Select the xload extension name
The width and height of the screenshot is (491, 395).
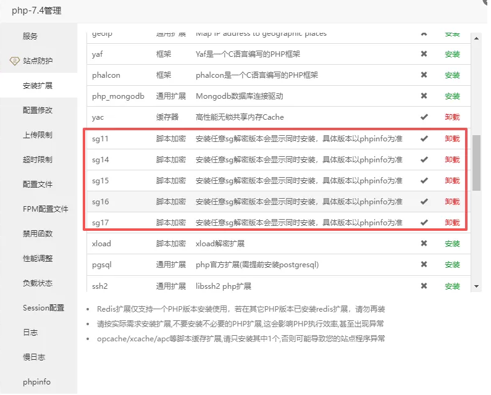(101, 244)
